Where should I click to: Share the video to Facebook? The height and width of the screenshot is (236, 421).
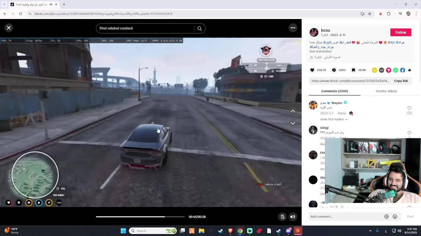click(403, 70)
